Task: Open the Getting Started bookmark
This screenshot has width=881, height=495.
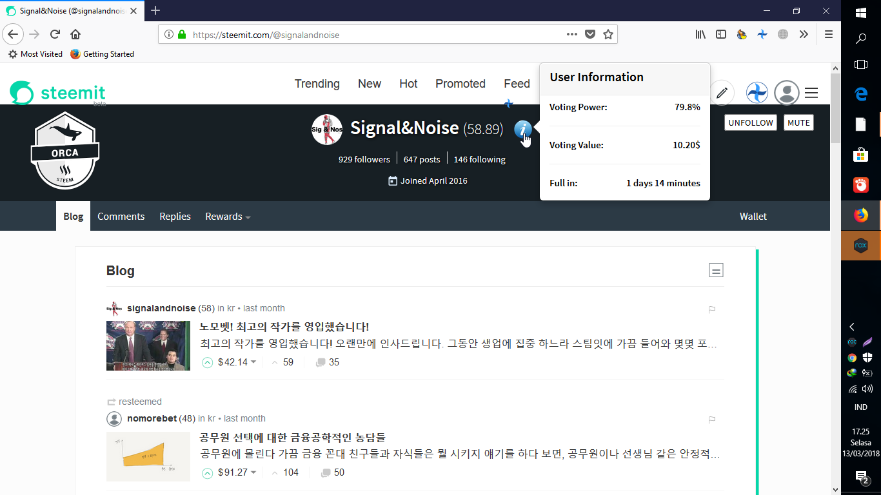Action: coord(102,54)
